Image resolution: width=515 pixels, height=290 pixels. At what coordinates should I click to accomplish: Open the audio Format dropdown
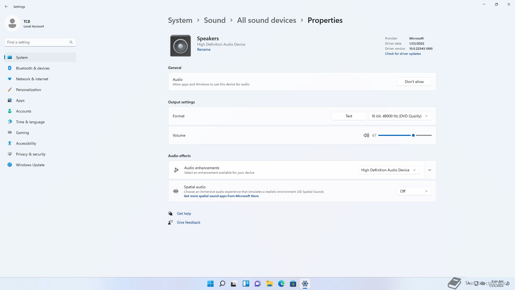tap(400, 116)
